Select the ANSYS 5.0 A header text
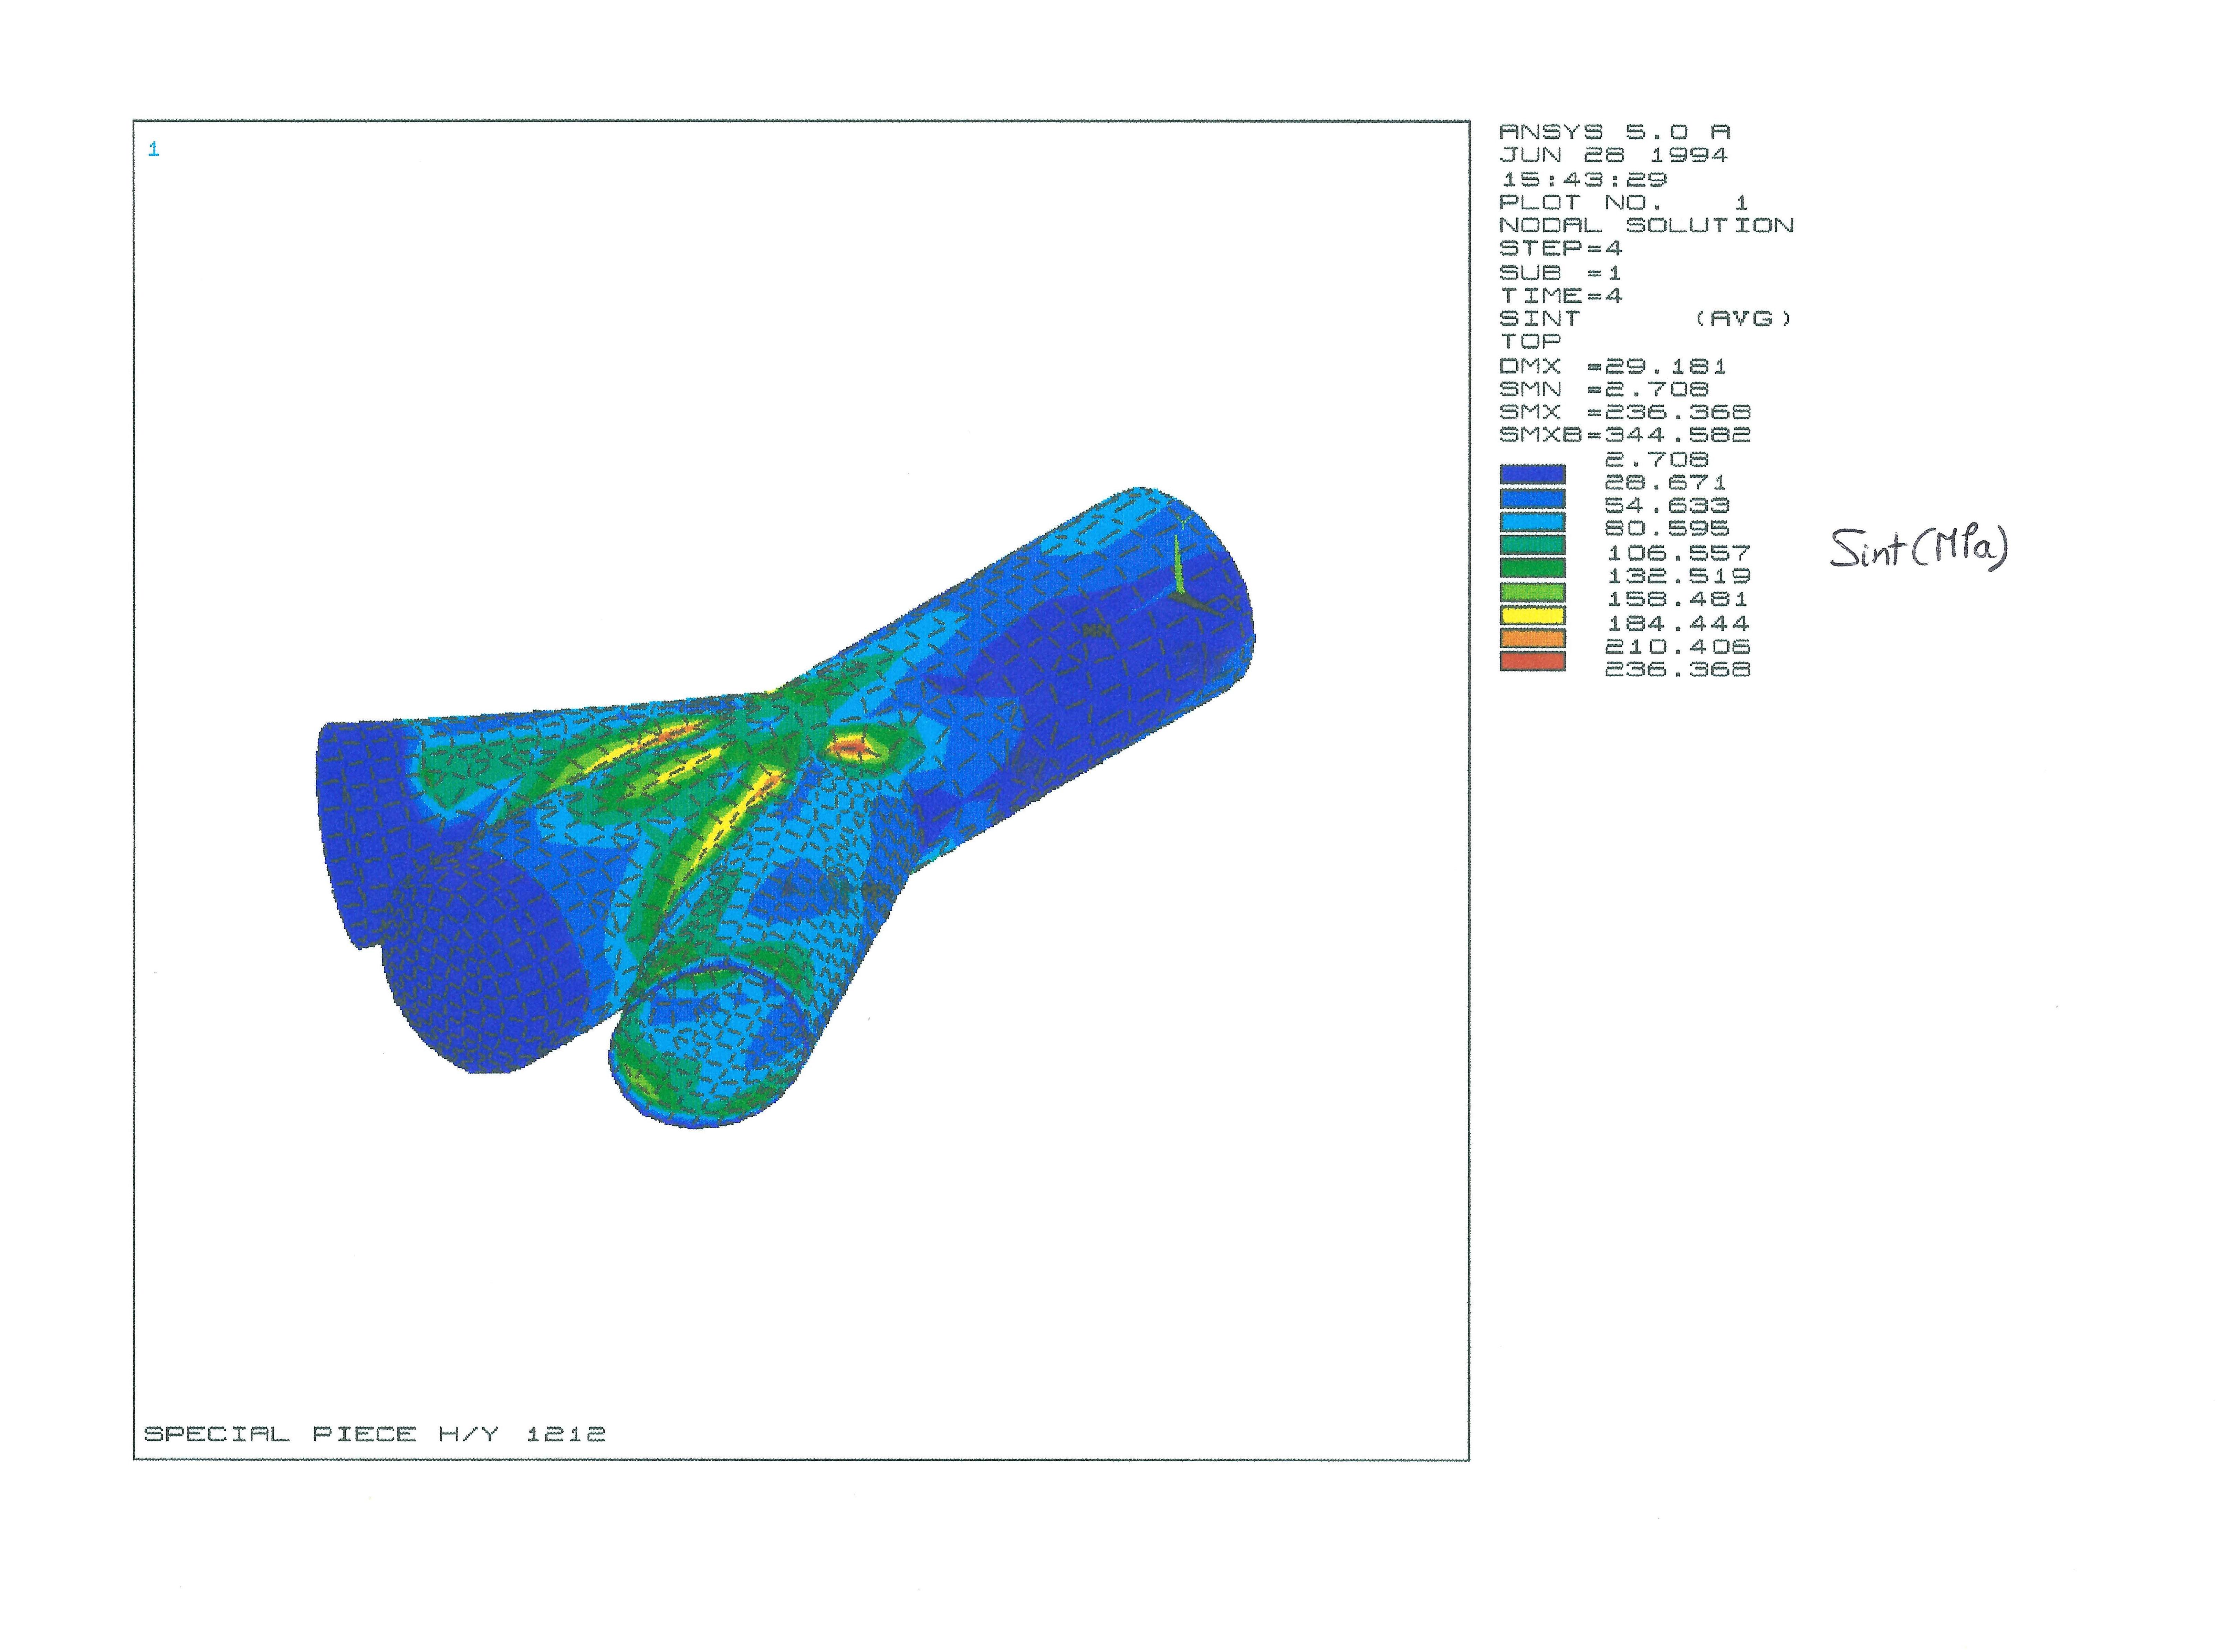The image size is (2238, 1652). (1615, 132)
